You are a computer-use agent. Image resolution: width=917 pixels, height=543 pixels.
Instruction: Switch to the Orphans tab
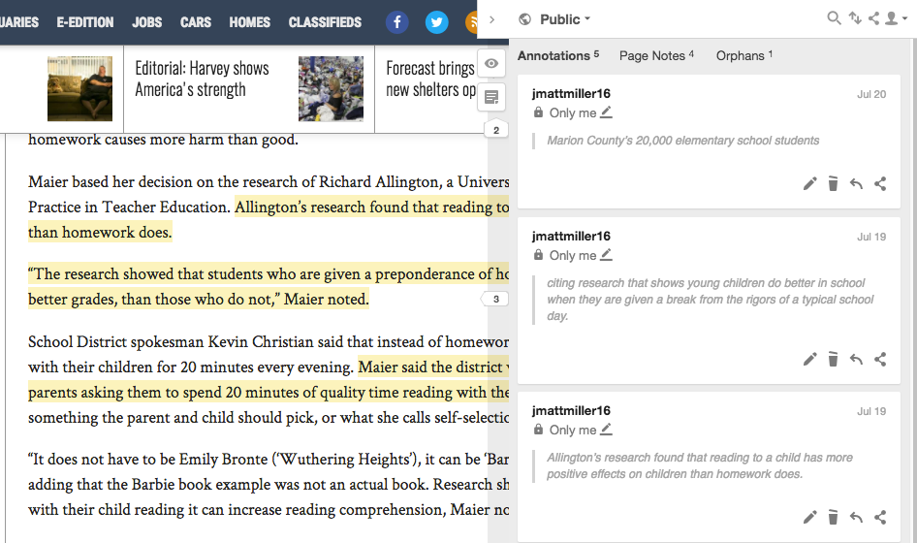(743, 55)
